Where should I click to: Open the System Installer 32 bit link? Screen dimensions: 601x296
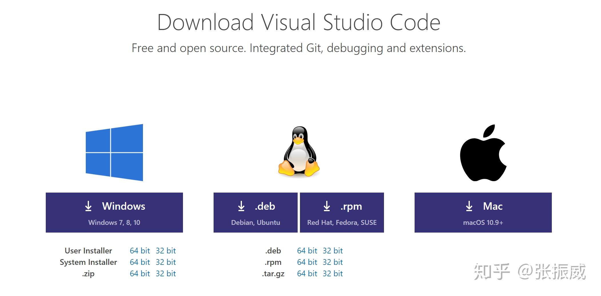166,262
